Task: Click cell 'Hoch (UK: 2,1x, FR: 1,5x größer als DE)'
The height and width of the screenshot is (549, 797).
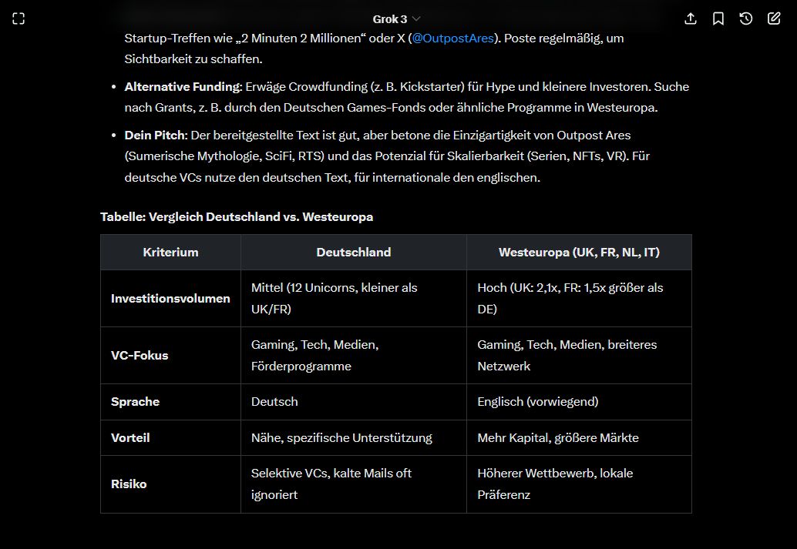Action: (579, 298)
